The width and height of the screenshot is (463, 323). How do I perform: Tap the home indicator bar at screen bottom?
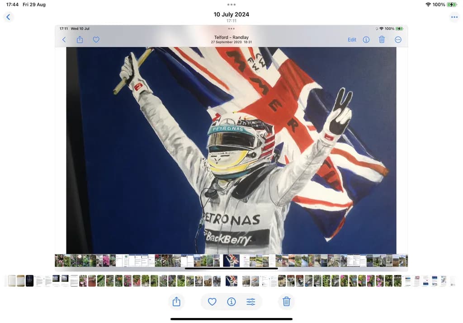pos(231,319)
